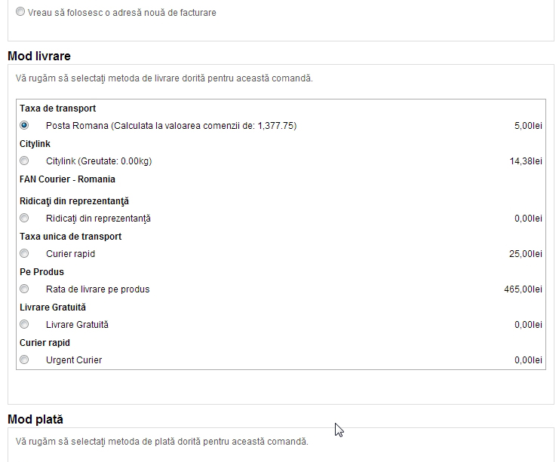Pick the Urgent Curier radio option
Image resolution: width=559 pixels, height=462 pixels.
24,360
